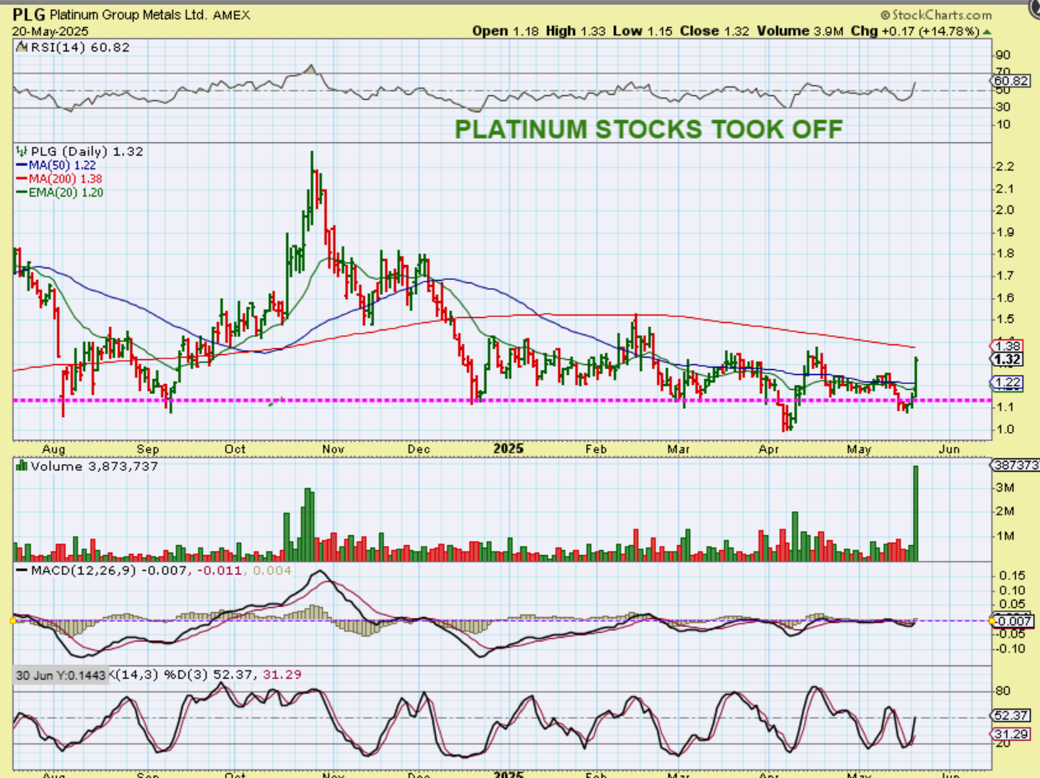Click the 3M volume axis label
Screen dimensions: 1040x778
pyautogui.click(x=1005, y=488)
